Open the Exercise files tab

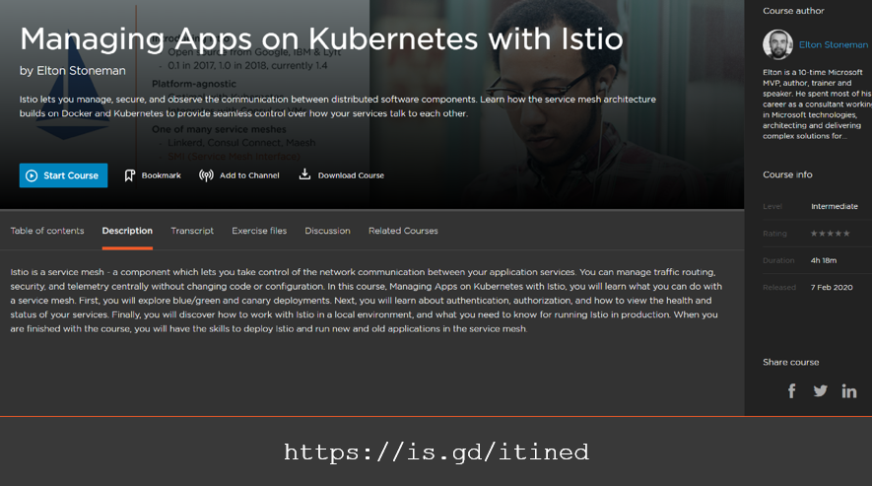pyautogui.click(x=259, y=231)
